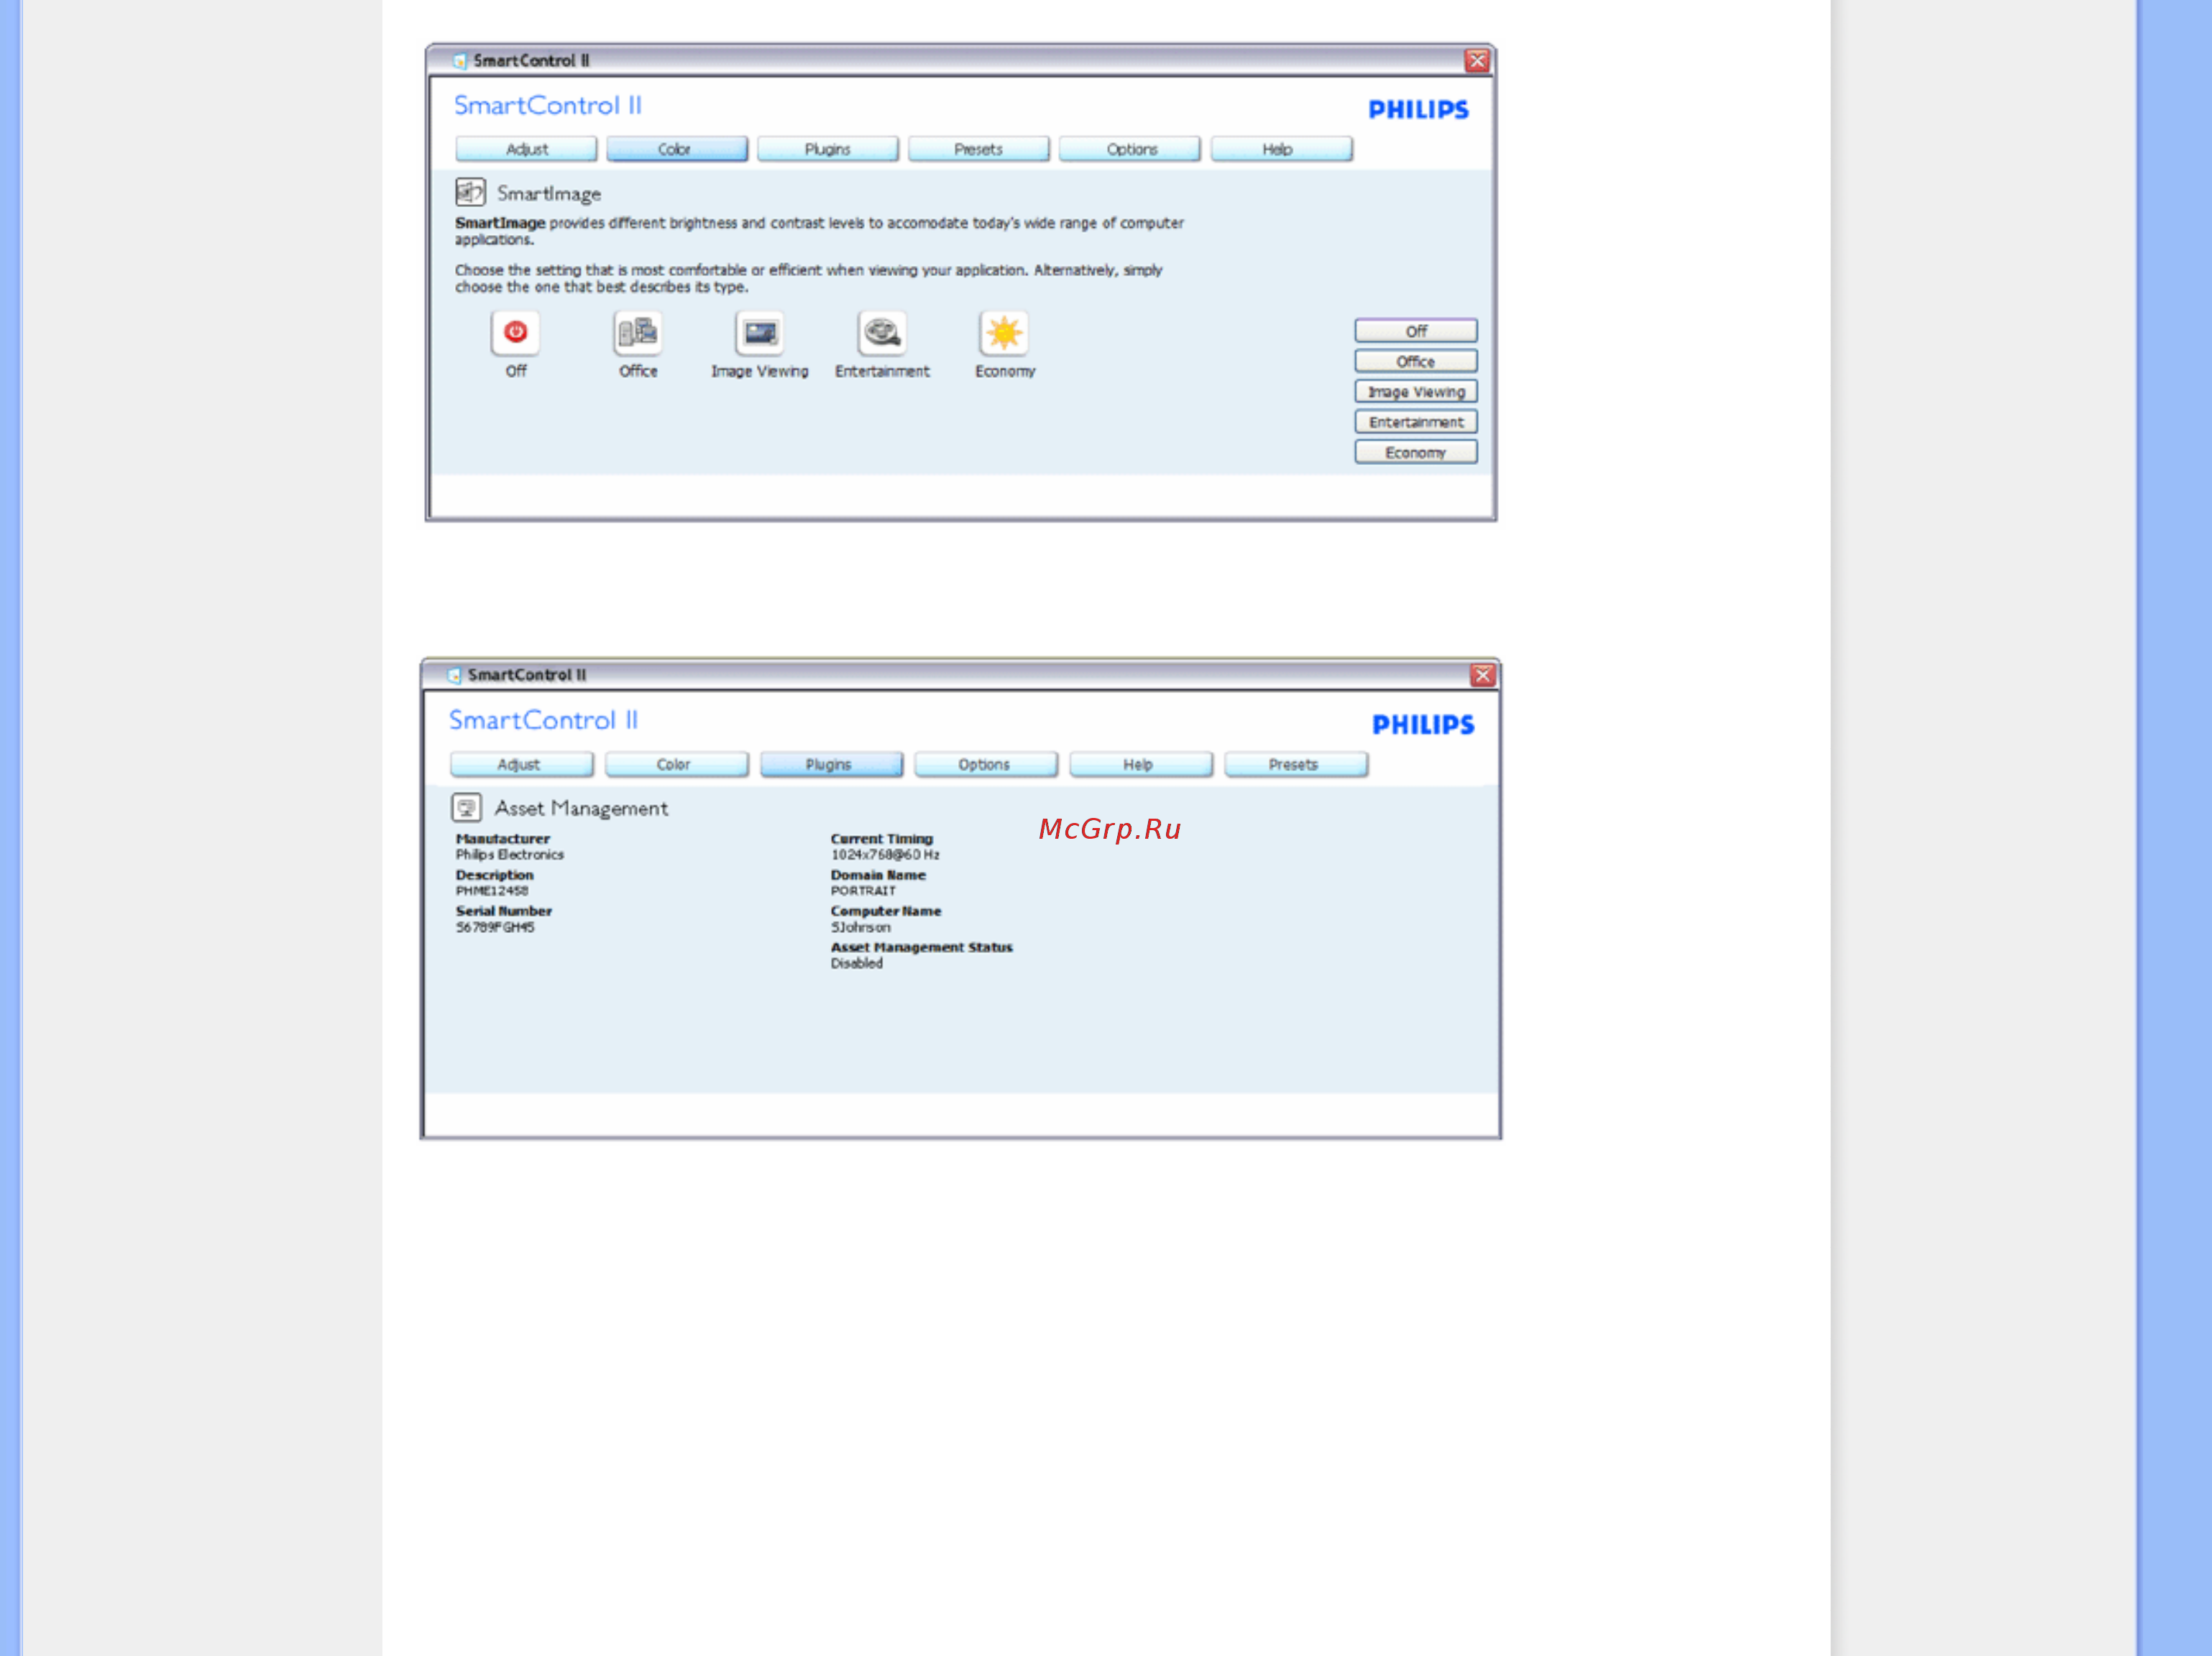Select the SmartImage Off power icon
The width and height of the screenshot is (2212, 1656).
click(x=515, y=332)
